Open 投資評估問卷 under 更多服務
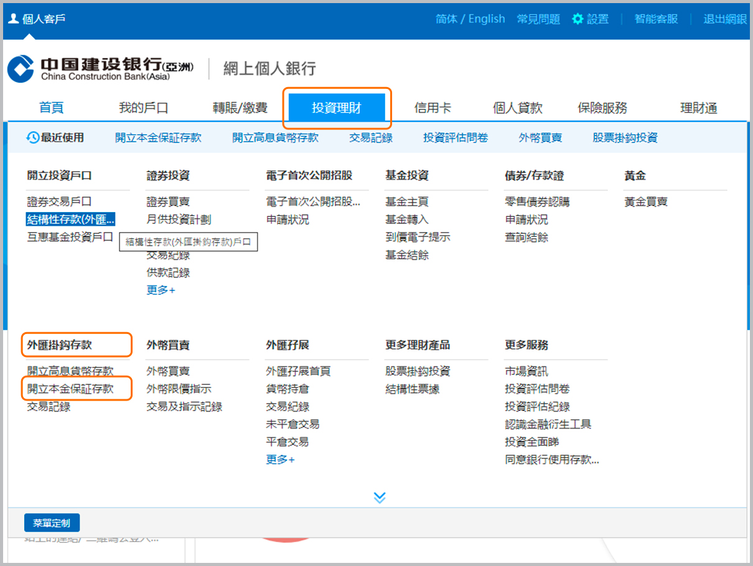Viewport: 753px width, 566px height. [x=537, y=389]
